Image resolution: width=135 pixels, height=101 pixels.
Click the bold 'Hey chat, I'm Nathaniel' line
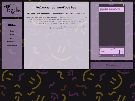(x=56, y=14)
